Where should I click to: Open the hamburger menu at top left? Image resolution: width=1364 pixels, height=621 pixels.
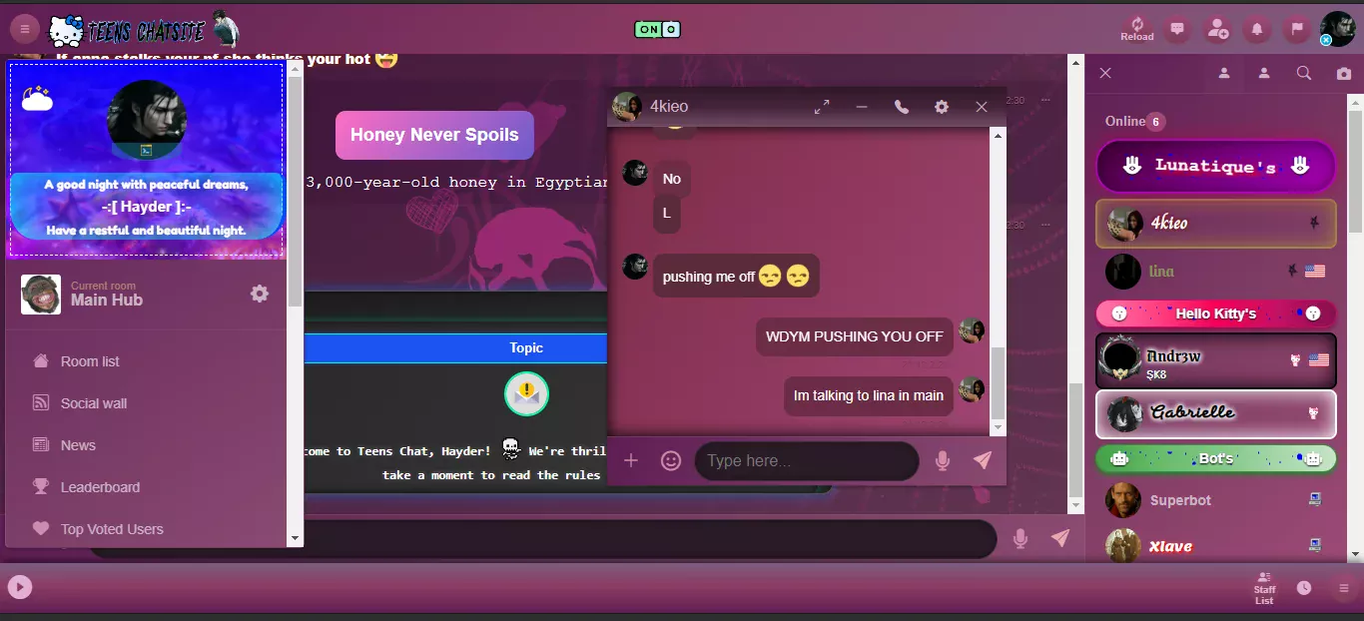tap(24, 29)
